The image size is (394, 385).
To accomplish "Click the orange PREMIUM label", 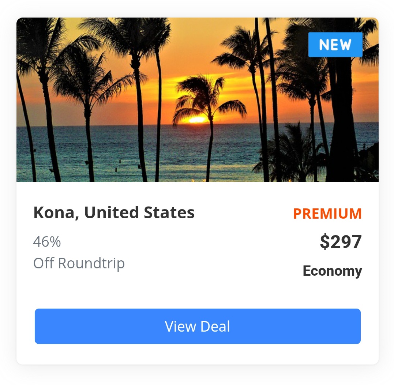I will pos(327,214).
